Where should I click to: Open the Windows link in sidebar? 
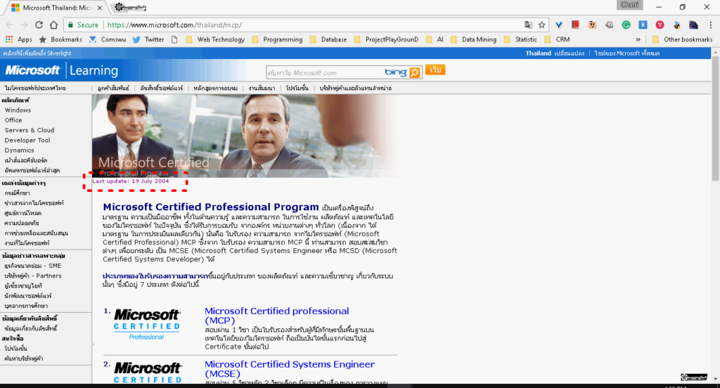coord(18,110)
